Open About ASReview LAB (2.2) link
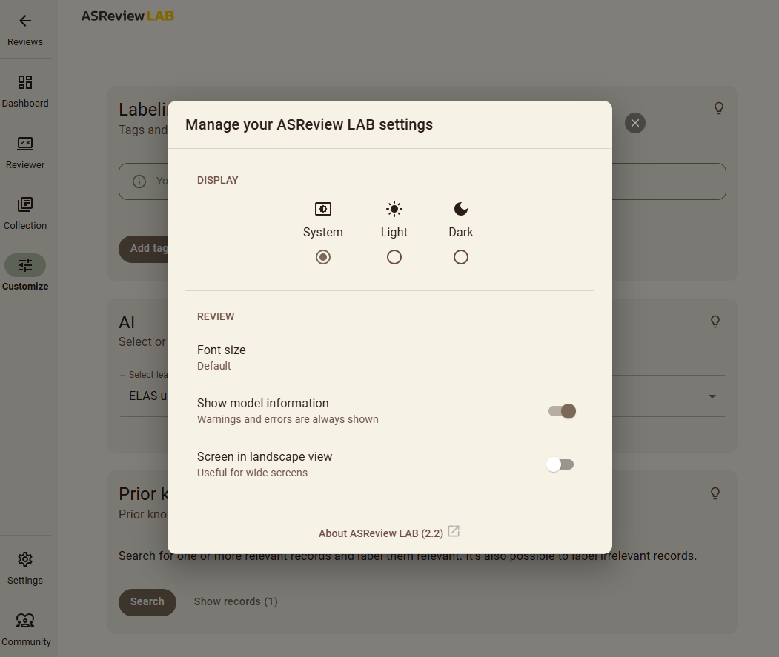This screenshot has width=779, height=657. (381, 533)
